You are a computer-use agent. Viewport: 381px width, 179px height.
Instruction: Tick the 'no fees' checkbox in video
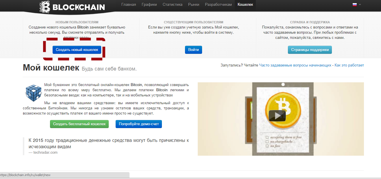point(267,146)
